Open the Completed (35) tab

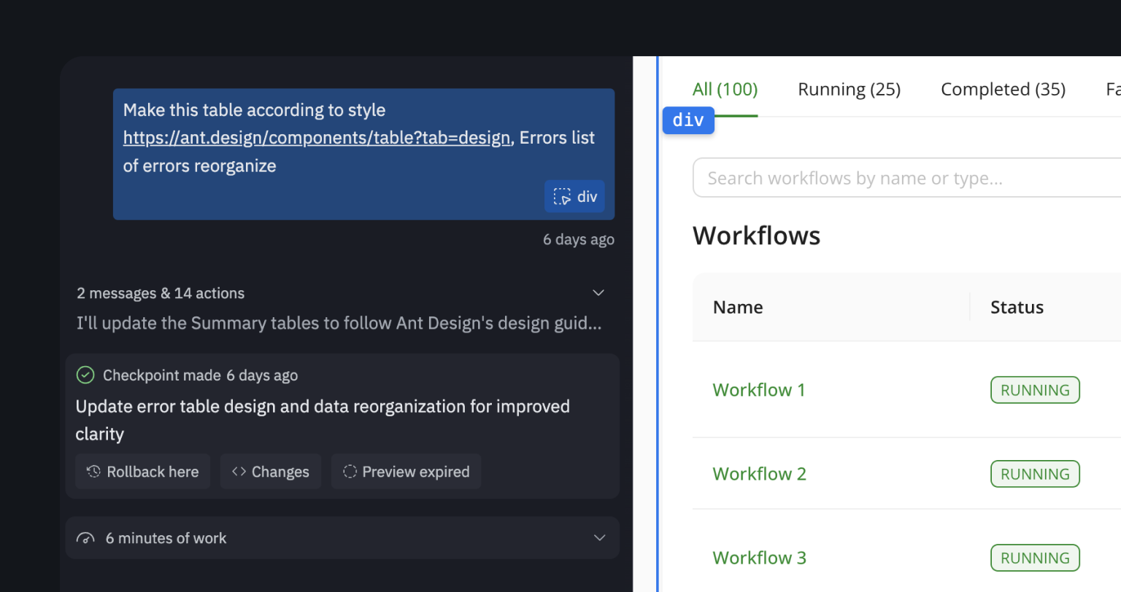1003,88
